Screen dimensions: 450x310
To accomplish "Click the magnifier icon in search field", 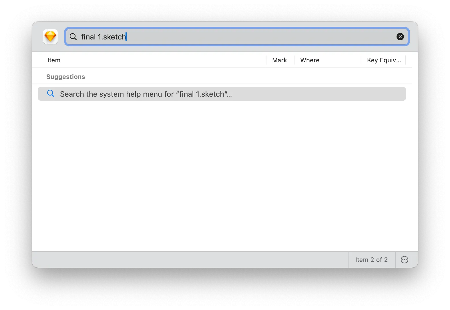I will 73,37.
